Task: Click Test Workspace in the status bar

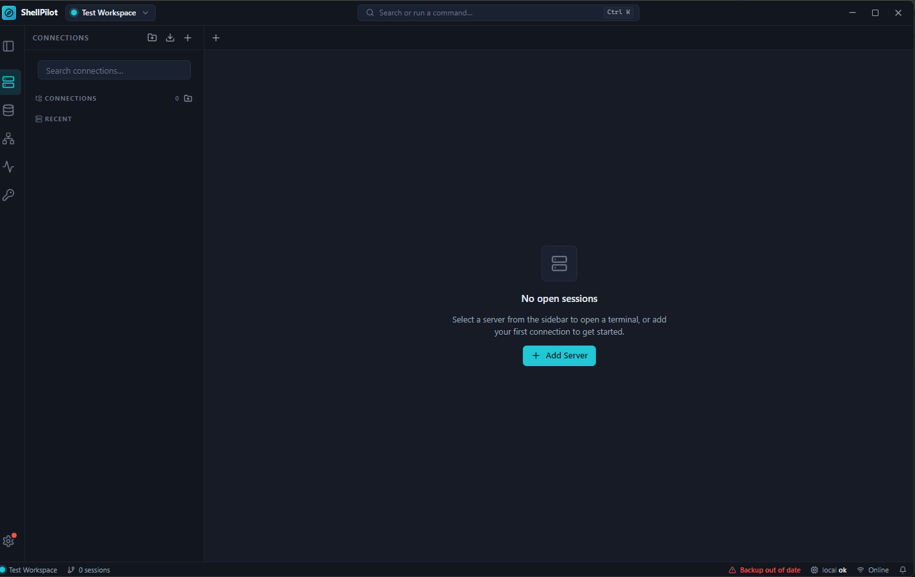Action: (x=29, y=570)
